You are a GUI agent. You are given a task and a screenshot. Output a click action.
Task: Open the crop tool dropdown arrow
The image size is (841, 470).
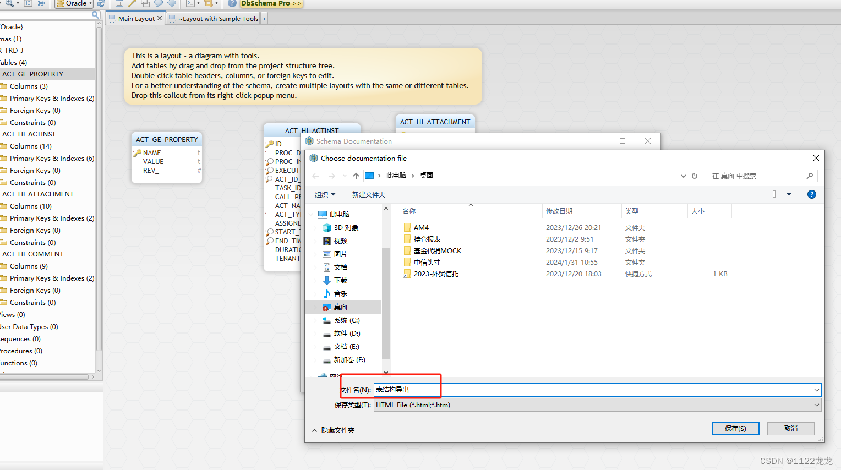click(x=217, y=3)
